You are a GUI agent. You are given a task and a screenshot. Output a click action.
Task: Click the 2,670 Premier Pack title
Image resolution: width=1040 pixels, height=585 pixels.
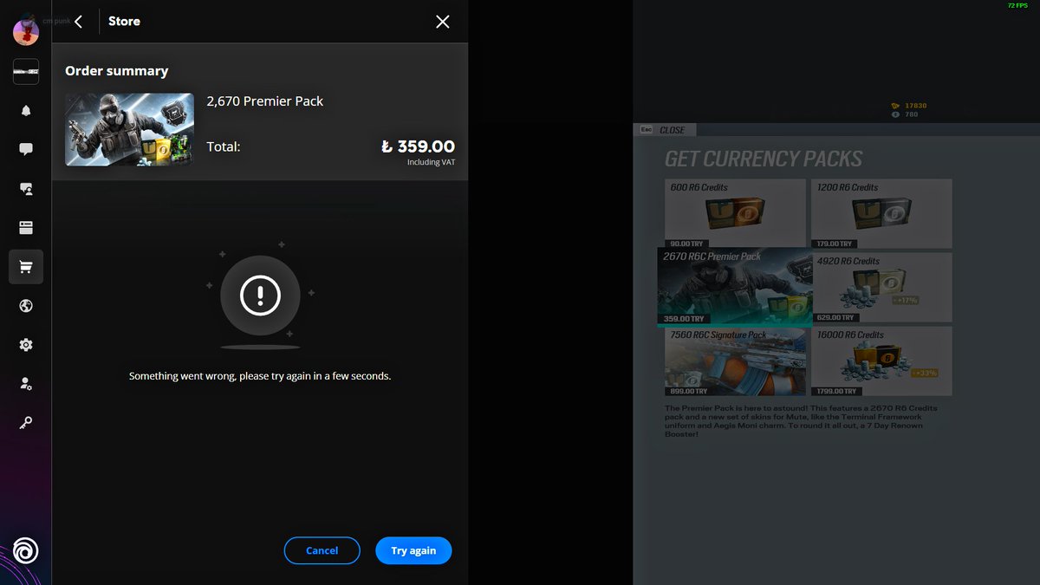[x=264, y=101]
